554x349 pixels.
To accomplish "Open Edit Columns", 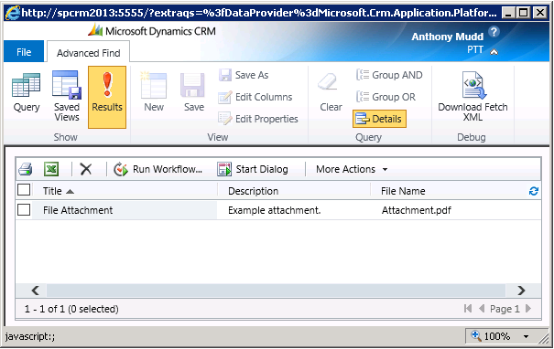I will click(255, 97).
